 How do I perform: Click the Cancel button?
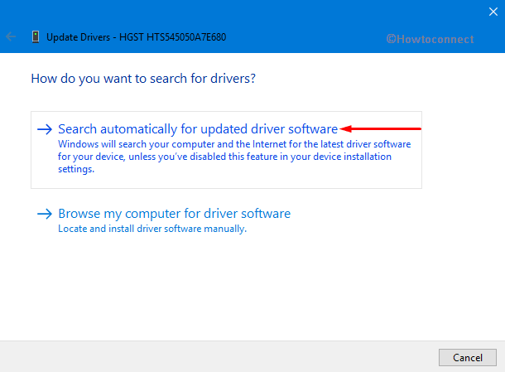pos(467,357)
